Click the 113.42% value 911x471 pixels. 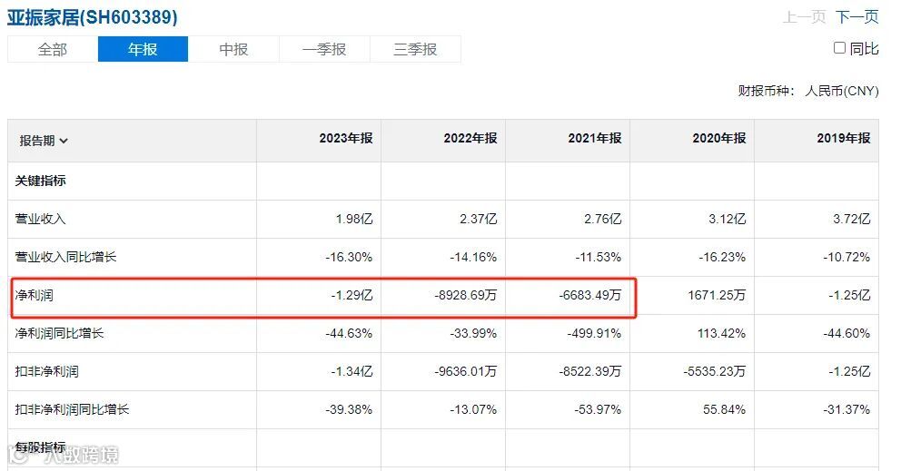(x=721, y=333)
